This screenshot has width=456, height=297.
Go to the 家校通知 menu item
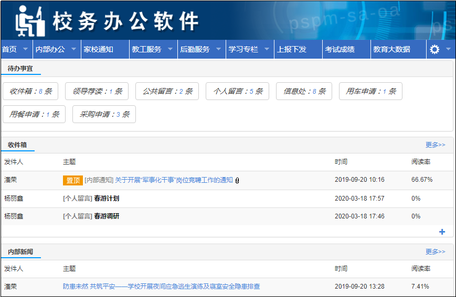[x=99, y=49]
